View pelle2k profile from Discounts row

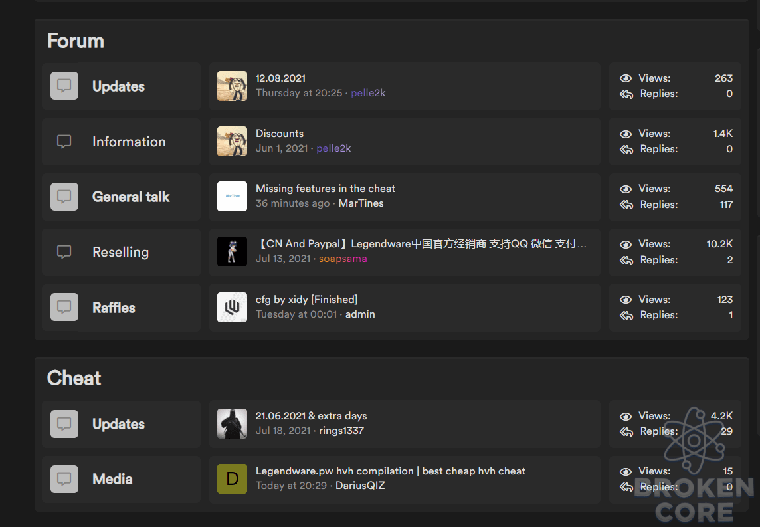tap(333, 148)
